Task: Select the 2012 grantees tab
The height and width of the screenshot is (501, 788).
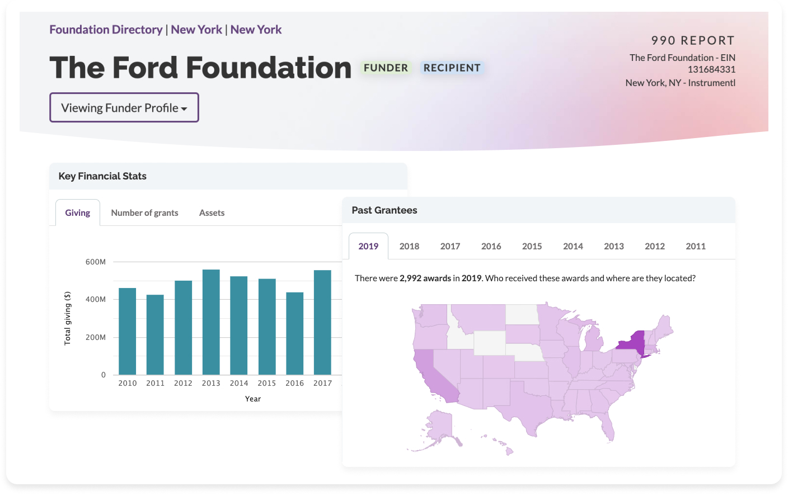Action: pos(654,246)
